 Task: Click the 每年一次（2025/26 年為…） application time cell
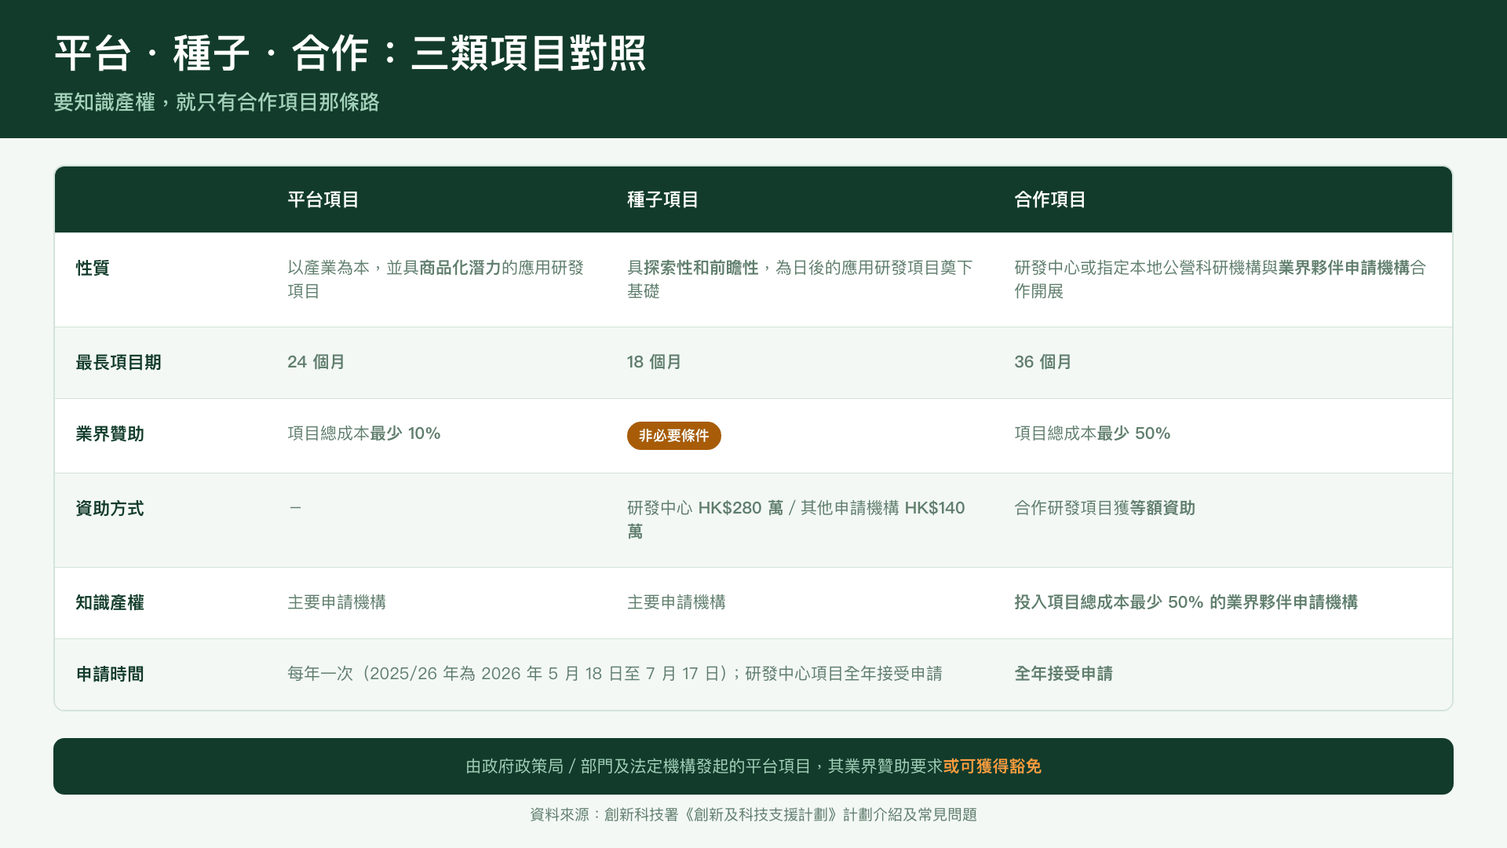615,674
